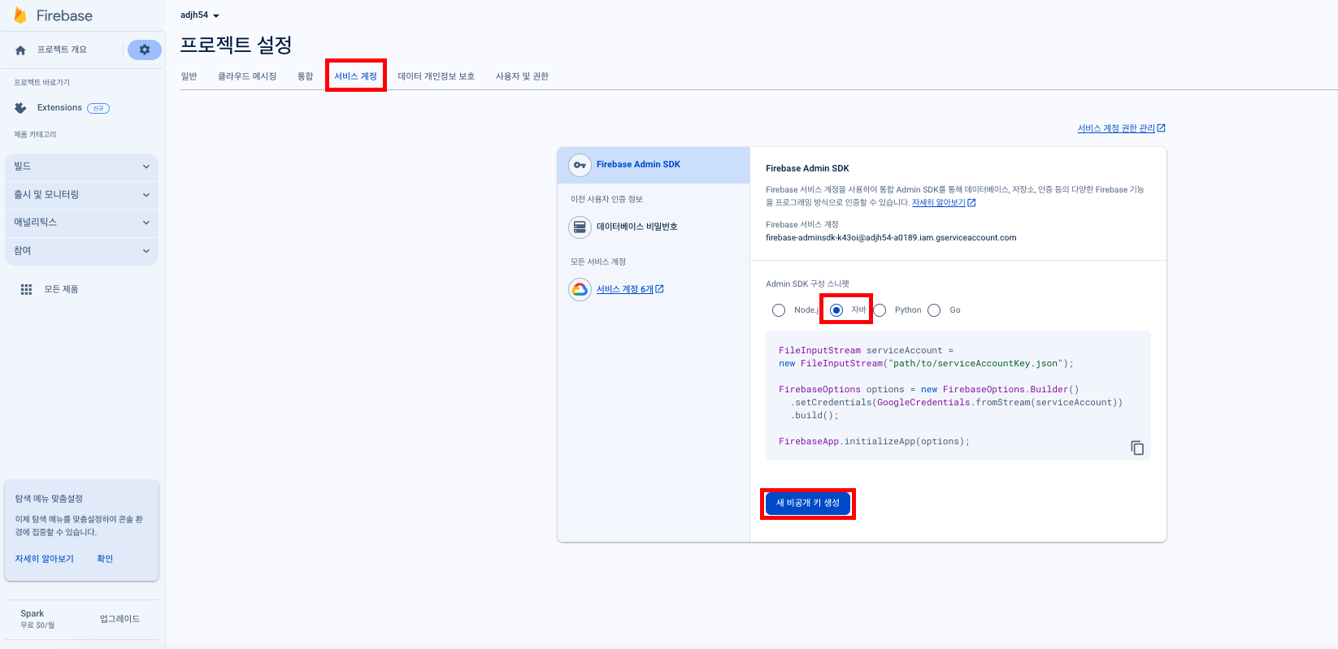
Task: Switch to the 클라우드 메시징 tab
Action: tap(247, 76)
